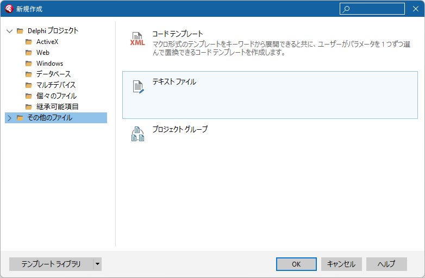This screenshot has width=425, height=278.
Task: Select Delphi プロジェクト in the tree
Action: tap(53, 31)
